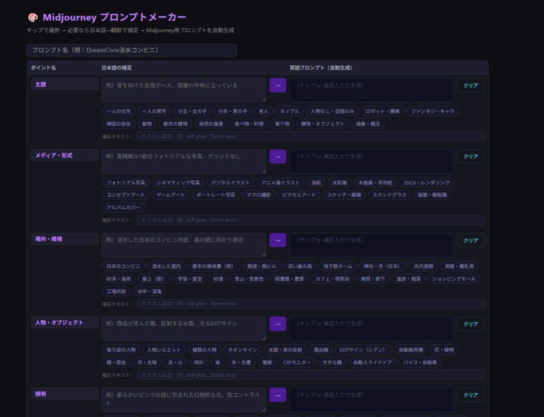
Task: Add the 後ろ姿の人物 object chip
Action: tap(121, 350)
